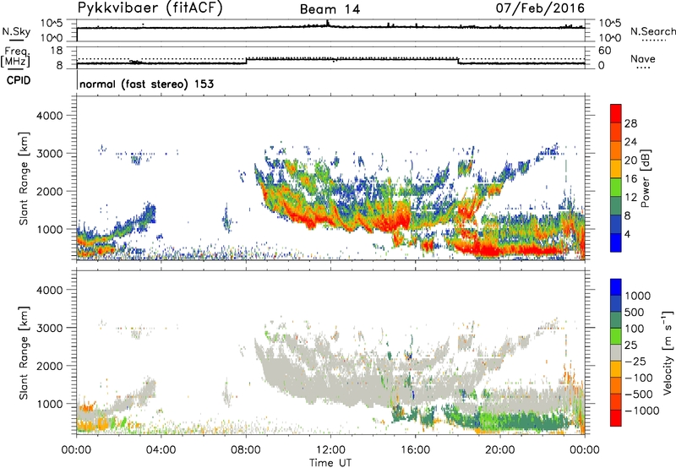Click the 'N.Search' legend label
The image size is (676, 468).
(x=652, y=31)
